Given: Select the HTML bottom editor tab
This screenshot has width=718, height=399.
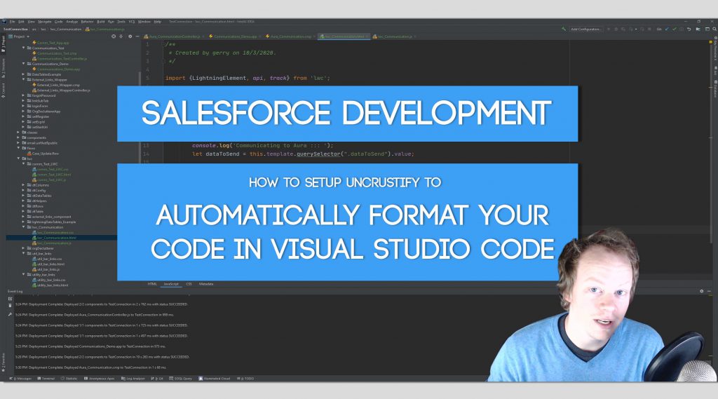Looking at the screenshot, I should click(x=152, y=284).
